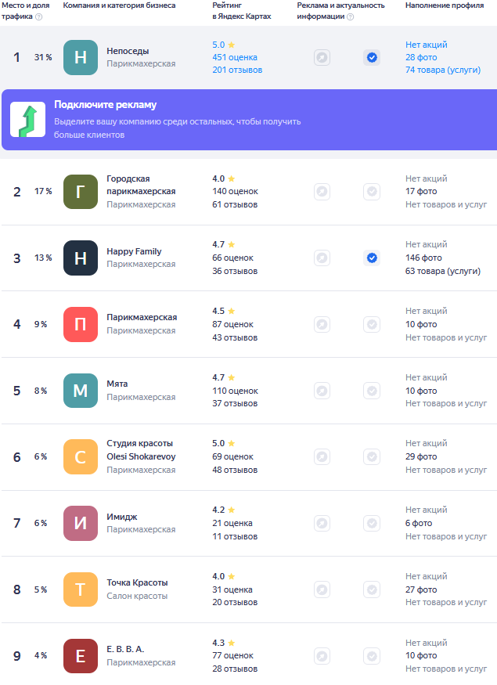Toggle the verification checkmark for Мята
Image resolution: width=497 pixels, height=685 pixels.
372,391
